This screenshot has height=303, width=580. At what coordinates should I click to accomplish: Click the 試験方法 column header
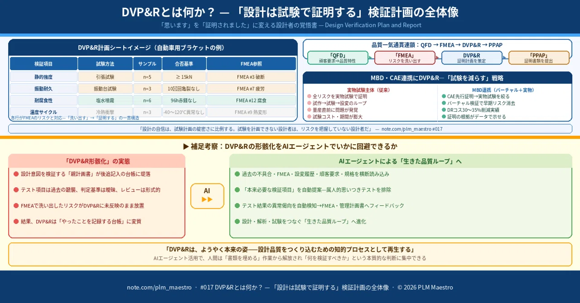(x=105, y=64)
